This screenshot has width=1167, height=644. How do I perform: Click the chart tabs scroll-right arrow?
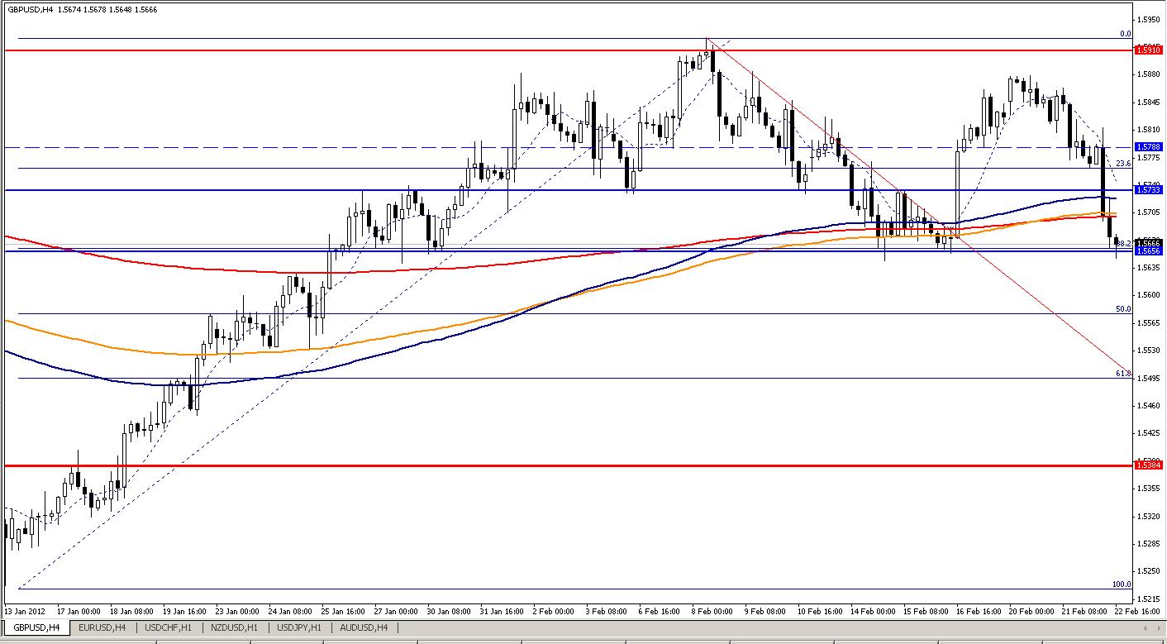[1160, 627]
